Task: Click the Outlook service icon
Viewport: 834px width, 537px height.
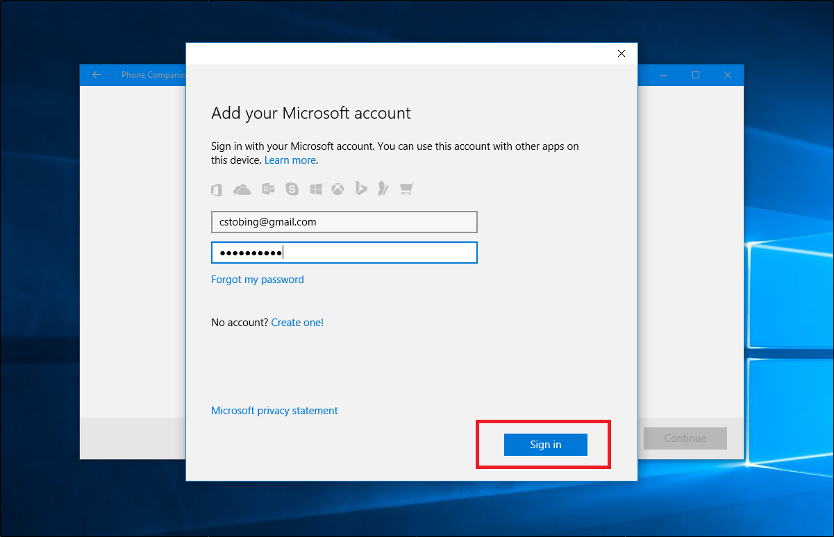Action: tap(268, 189)
